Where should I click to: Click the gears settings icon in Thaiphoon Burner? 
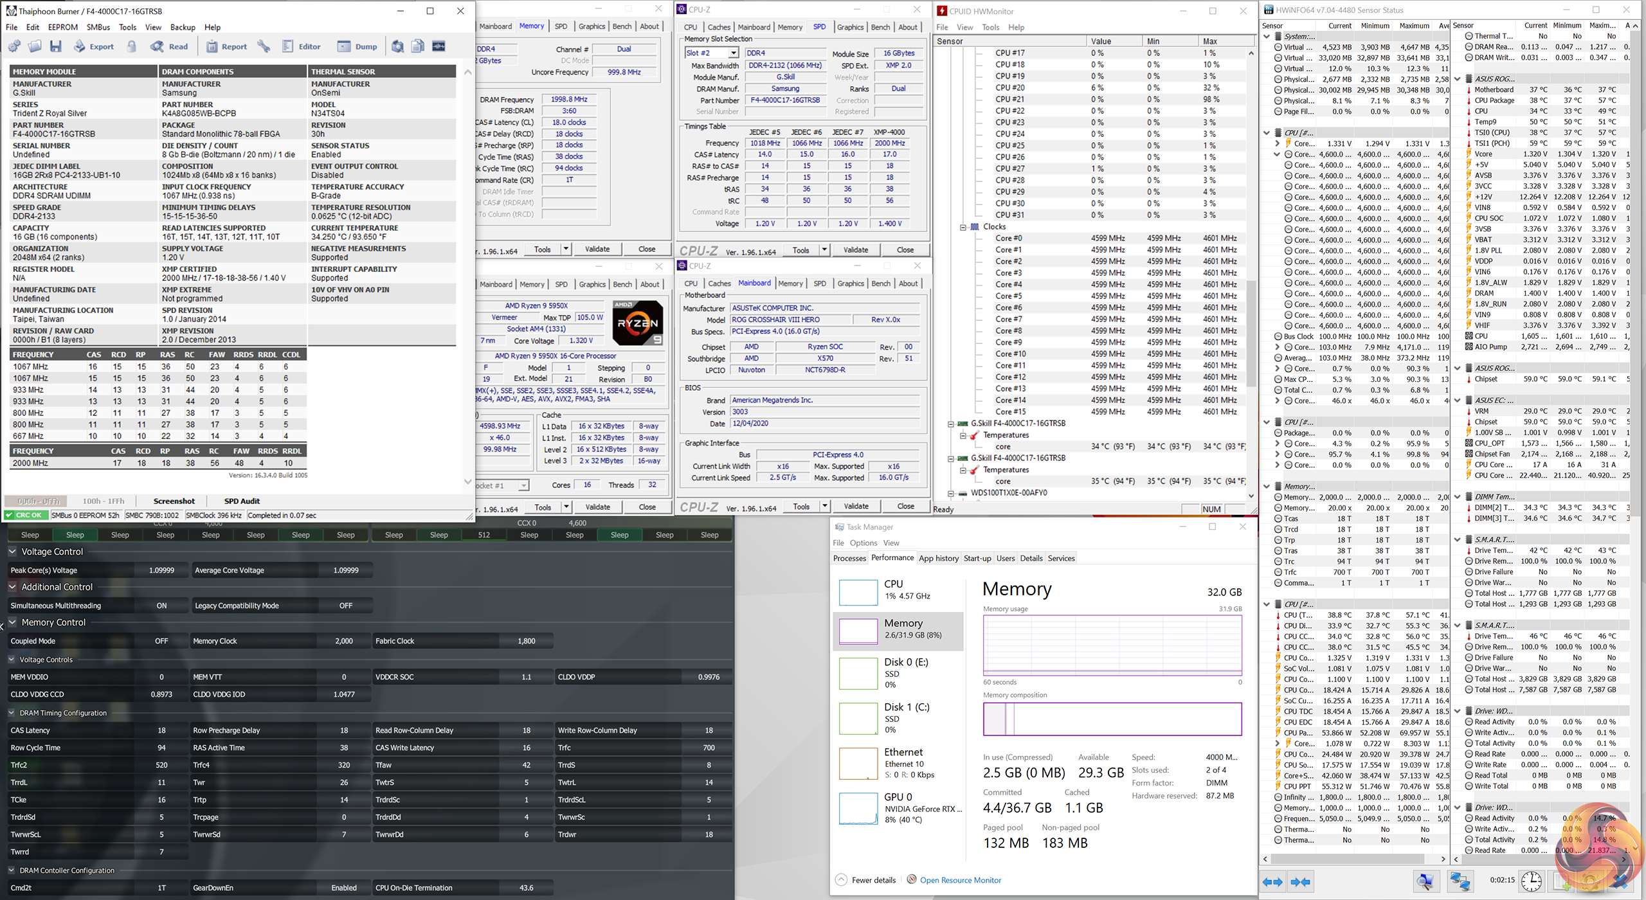click(x=15, y=46)
